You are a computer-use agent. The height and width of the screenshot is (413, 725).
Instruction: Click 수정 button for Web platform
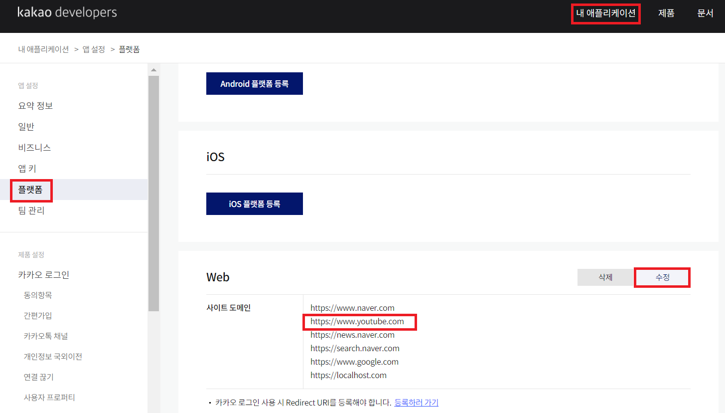[x=662, y=277]
